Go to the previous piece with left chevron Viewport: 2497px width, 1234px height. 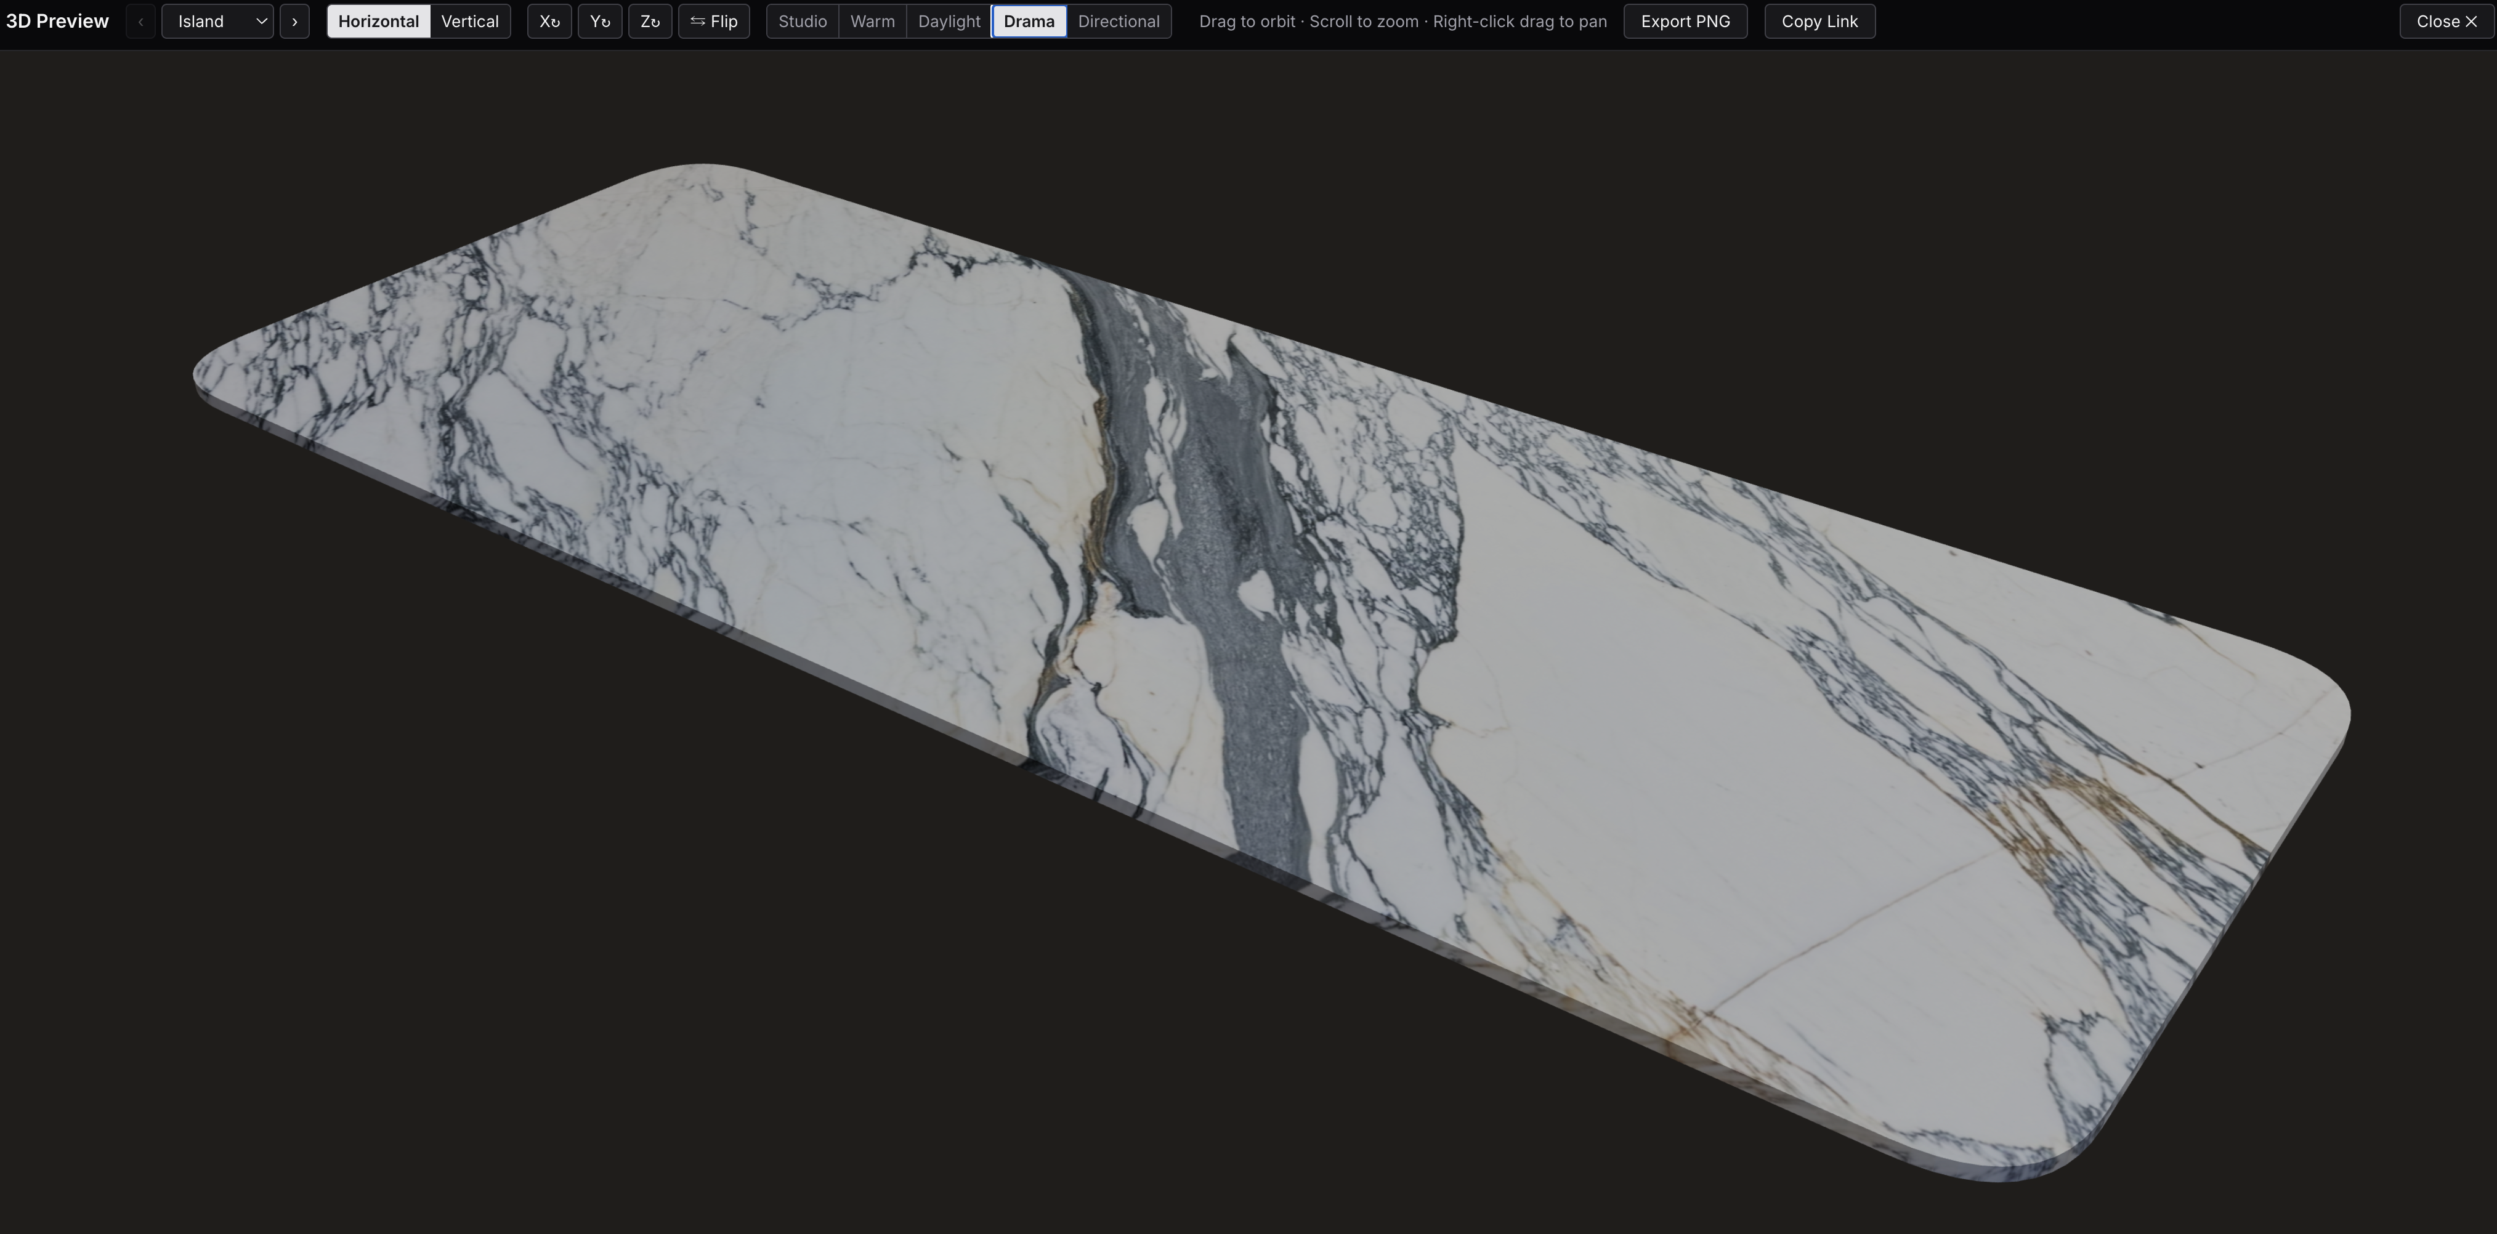click(x=140, y=22)
